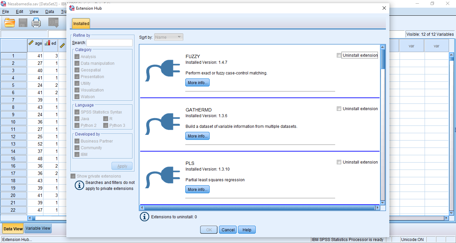Click the extension list scroll down arrow
The image size is (456, 243).
pos(383,203)
